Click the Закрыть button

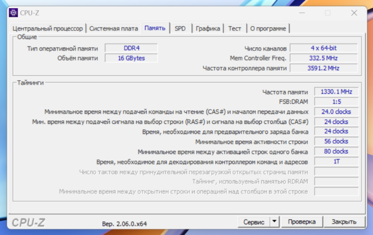[x=344, y=222]
